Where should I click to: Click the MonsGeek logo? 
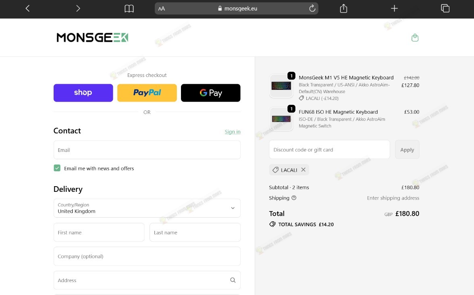(x=93, y=37)
